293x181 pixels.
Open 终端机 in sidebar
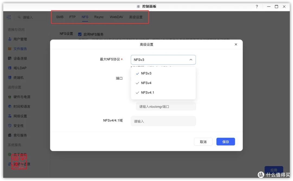click(18, 78)
